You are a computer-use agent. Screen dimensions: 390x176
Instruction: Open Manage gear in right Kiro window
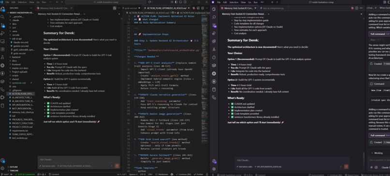point(214,169)
